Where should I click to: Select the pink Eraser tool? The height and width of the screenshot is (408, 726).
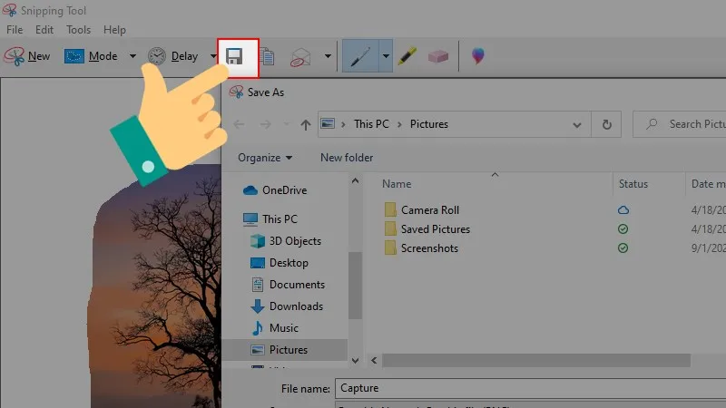[437, 56]
